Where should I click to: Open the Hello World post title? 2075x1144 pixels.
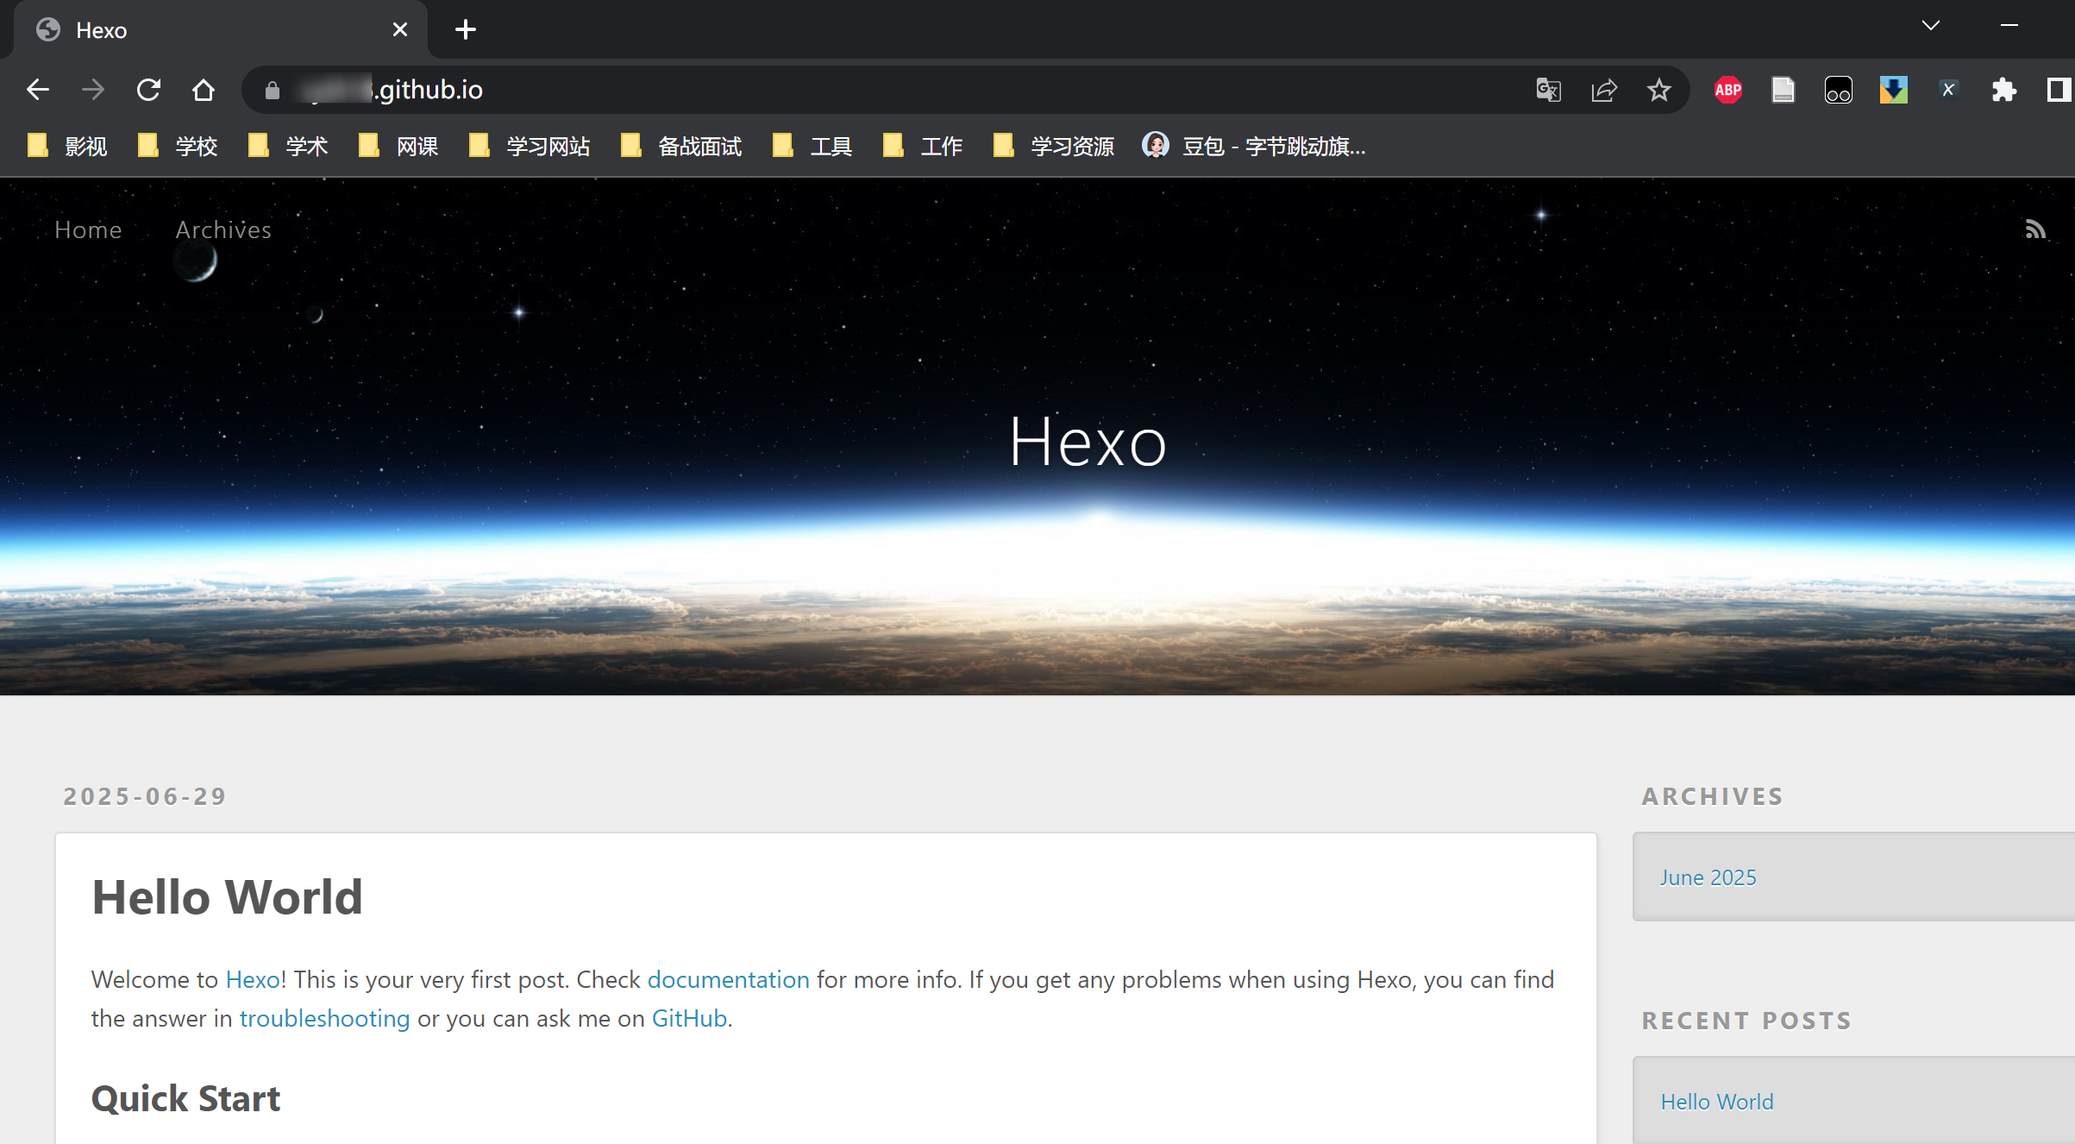click(x=227, y=896)
